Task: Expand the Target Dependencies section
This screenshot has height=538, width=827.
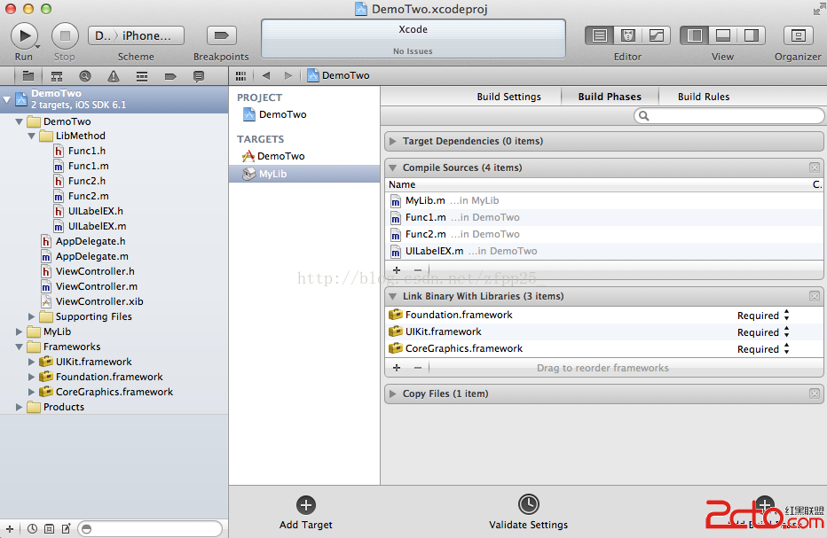Action: 393,141
